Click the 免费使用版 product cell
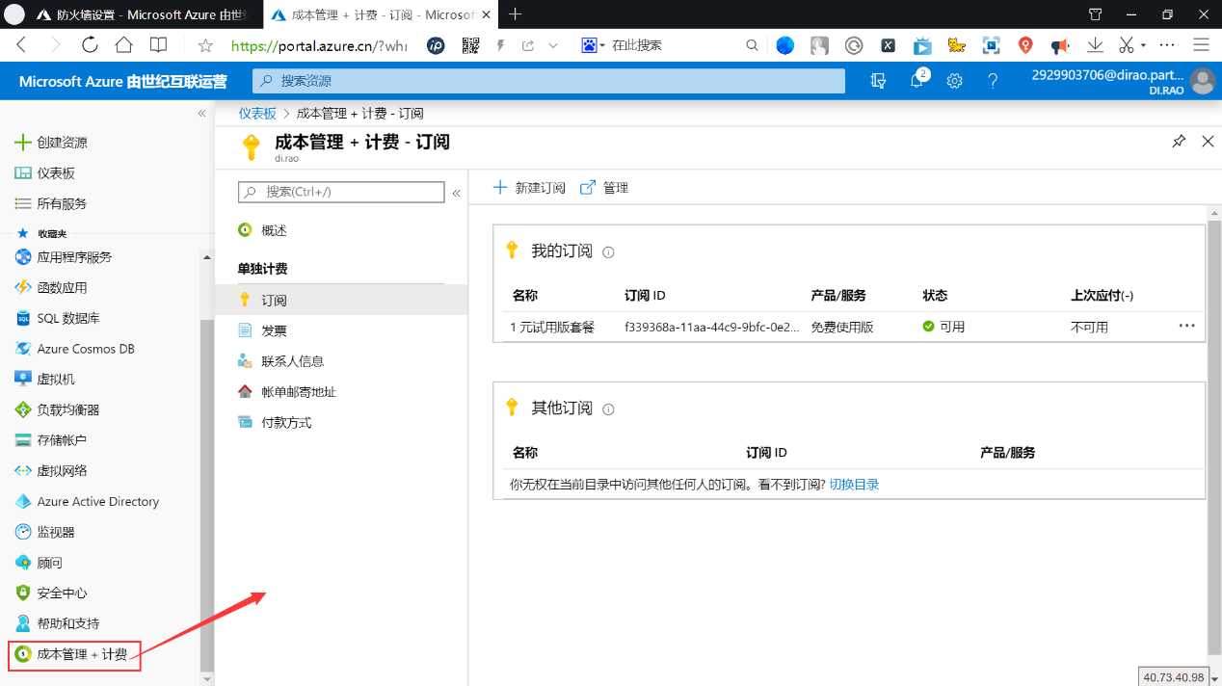The width and height of the screenshot is (1222, 686). point(842,328)
